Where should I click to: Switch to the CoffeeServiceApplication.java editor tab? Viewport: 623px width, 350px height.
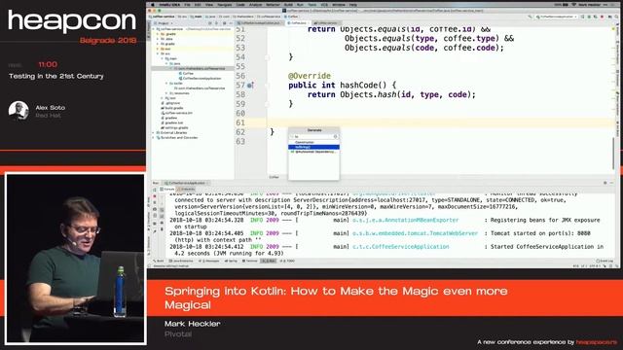point(260,23)
